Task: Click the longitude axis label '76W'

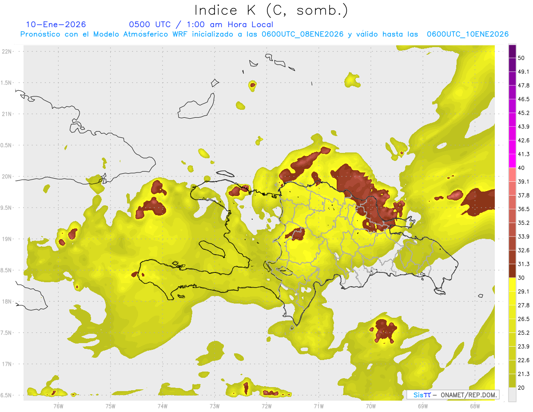Action: [58, 406]
